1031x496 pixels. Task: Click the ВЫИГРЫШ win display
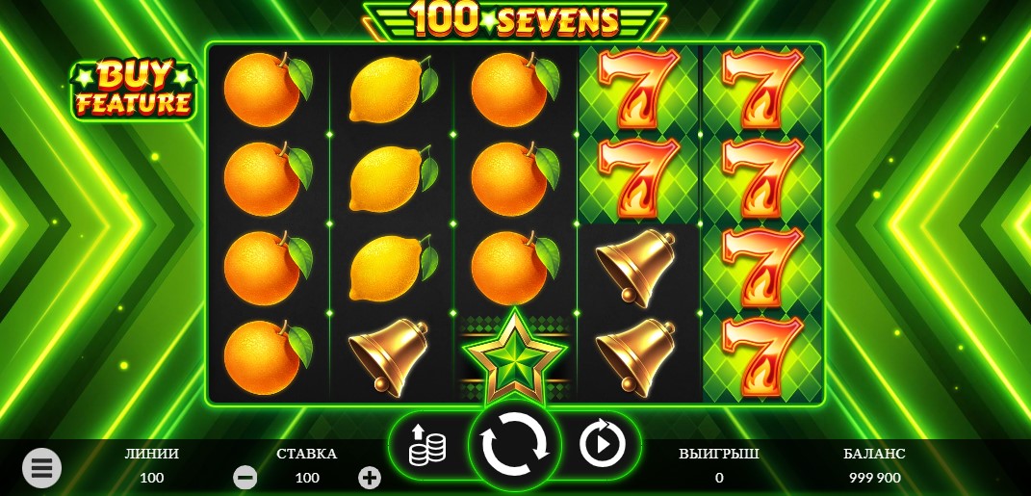[x=719, y=465]
